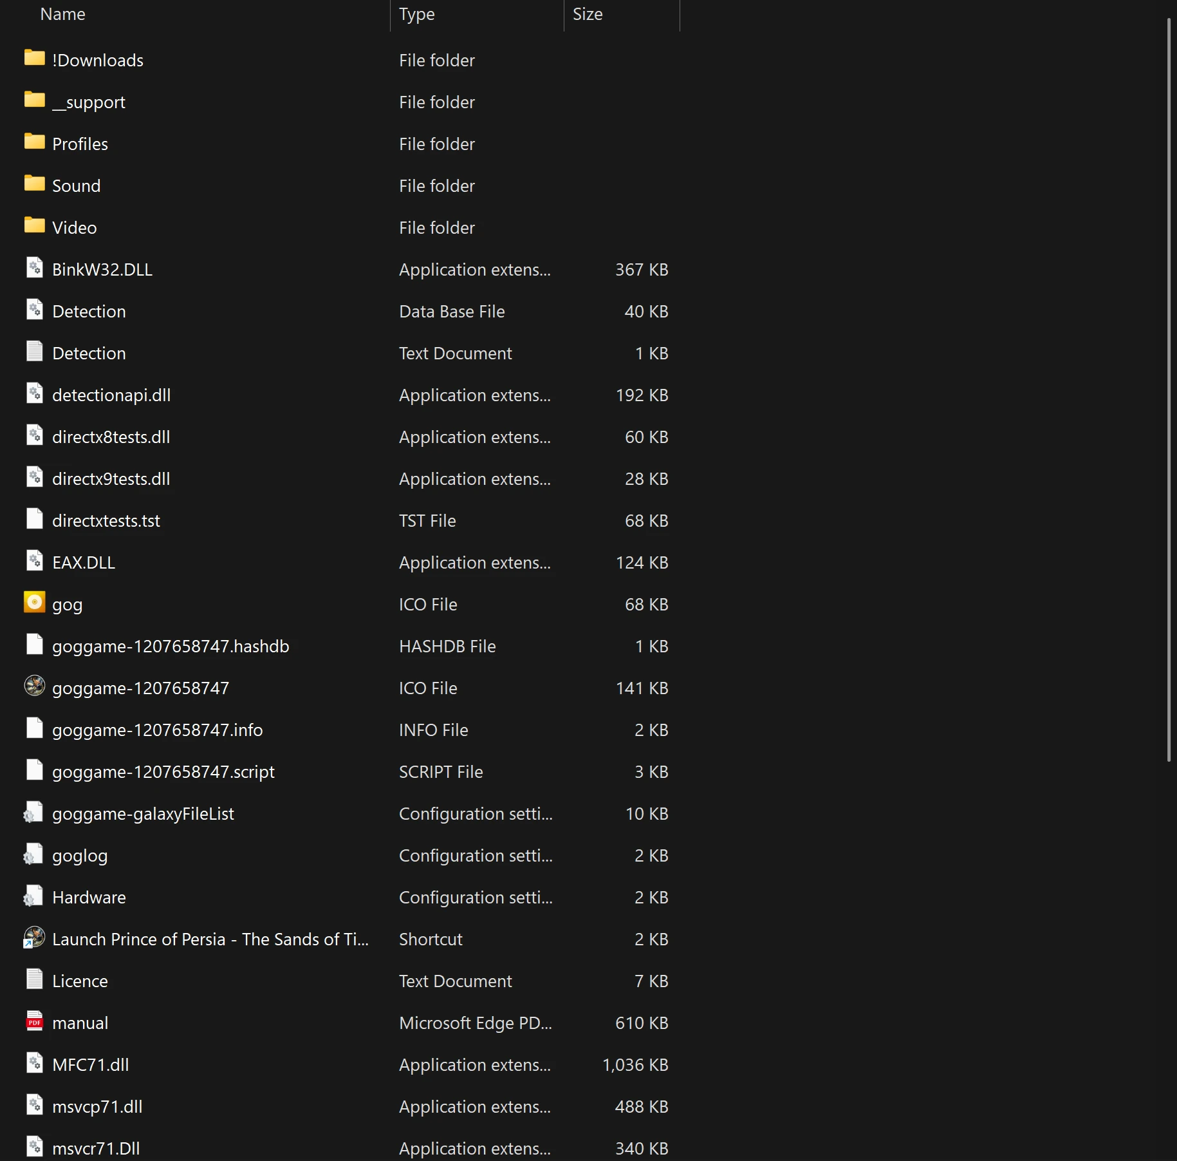Click the detectionapi.dll file icon
The height and width of the screenshot is (1161, 1177).
tap(35, 393)
